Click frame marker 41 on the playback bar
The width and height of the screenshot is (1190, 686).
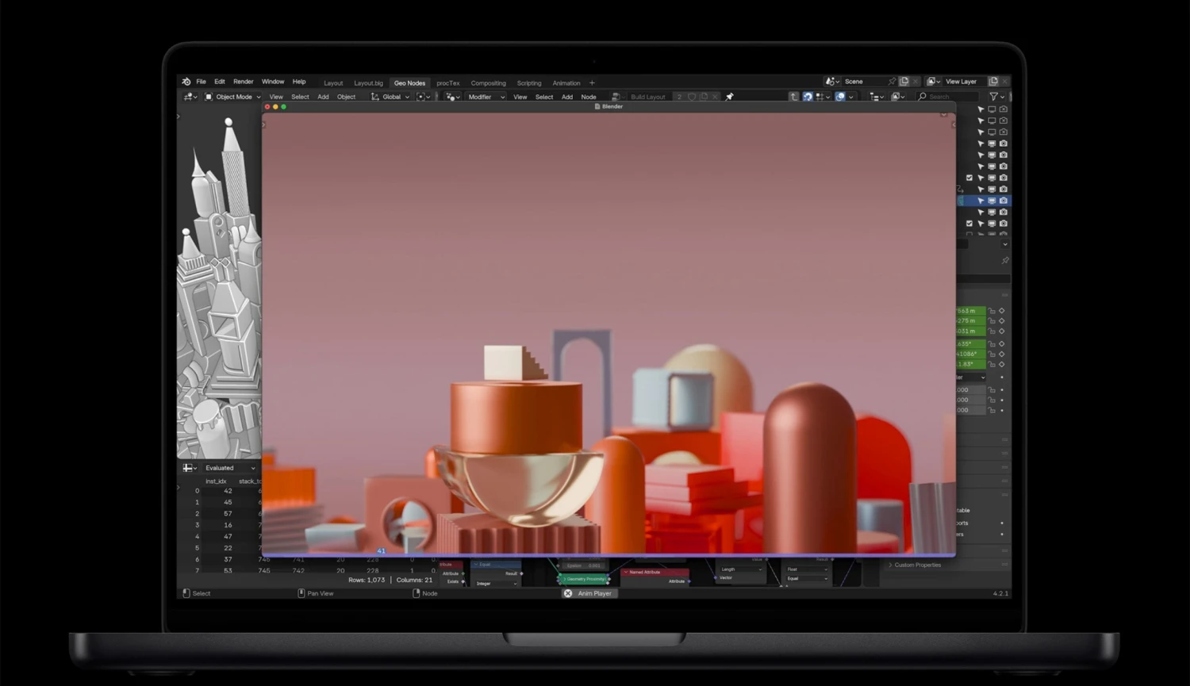pos(381,551)
